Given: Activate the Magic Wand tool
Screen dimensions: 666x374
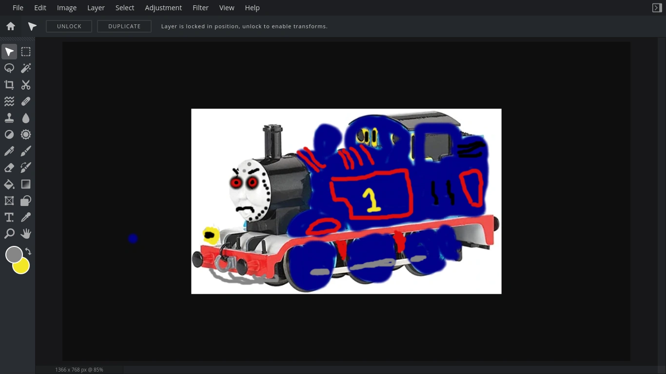Looking at the screenshot, I should [26, 68].
